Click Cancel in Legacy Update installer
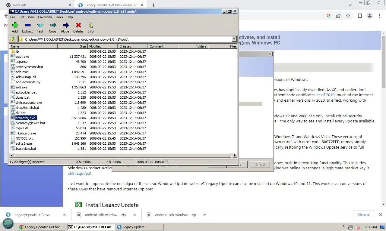 coord(260,165)
